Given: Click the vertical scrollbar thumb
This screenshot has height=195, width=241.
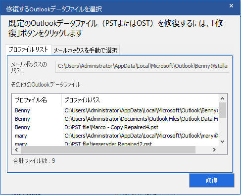Looking at the screenshot, I should click(x=222, y=110).
